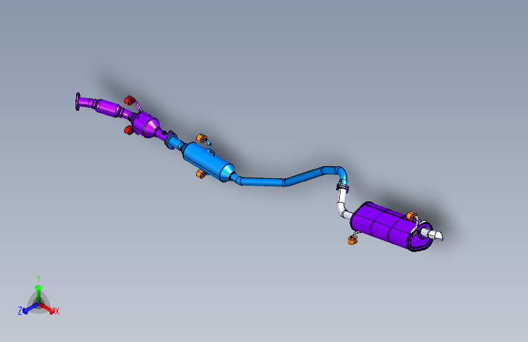Select the blue center resonator body
Image resolution: width=528 pixels, height=342 pixels.
207,162
